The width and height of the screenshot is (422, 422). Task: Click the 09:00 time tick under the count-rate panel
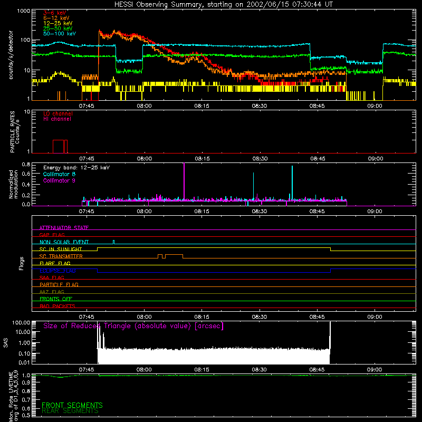pos(375,106)
